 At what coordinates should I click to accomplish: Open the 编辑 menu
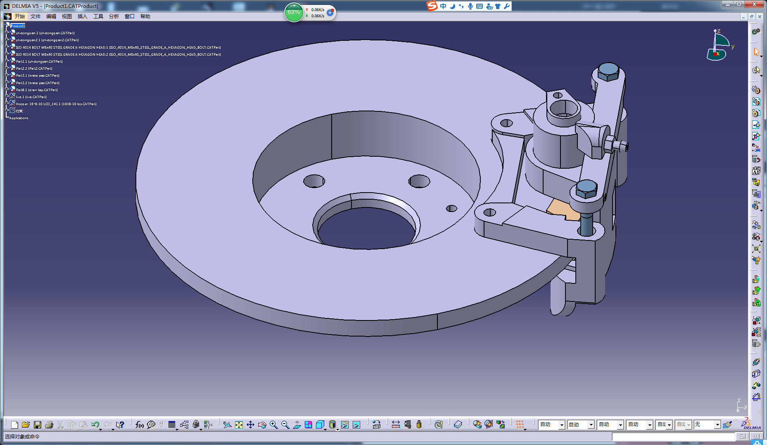click(x=51, y=16)
